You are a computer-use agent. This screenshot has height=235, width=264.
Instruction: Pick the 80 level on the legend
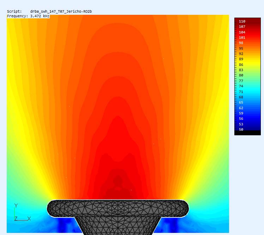(x=241, y=75)
